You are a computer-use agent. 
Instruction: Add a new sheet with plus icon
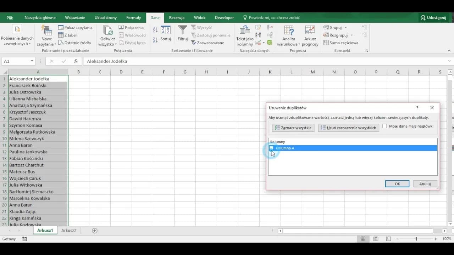[x=95, y=231]
